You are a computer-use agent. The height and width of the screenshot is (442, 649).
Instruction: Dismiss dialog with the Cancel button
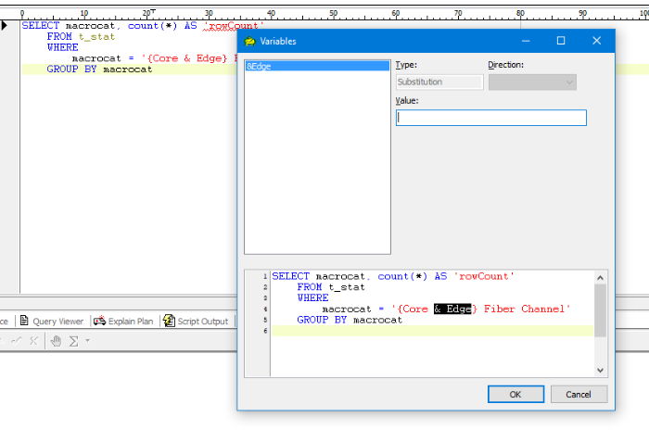pos(579,394)
